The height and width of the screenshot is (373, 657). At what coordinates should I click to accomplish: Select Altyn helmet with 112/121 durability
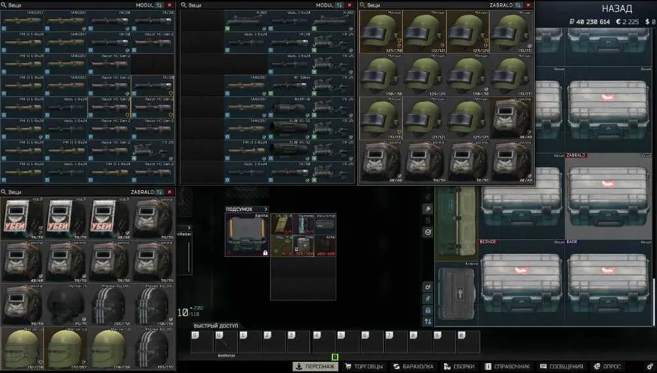coord(424,31)
